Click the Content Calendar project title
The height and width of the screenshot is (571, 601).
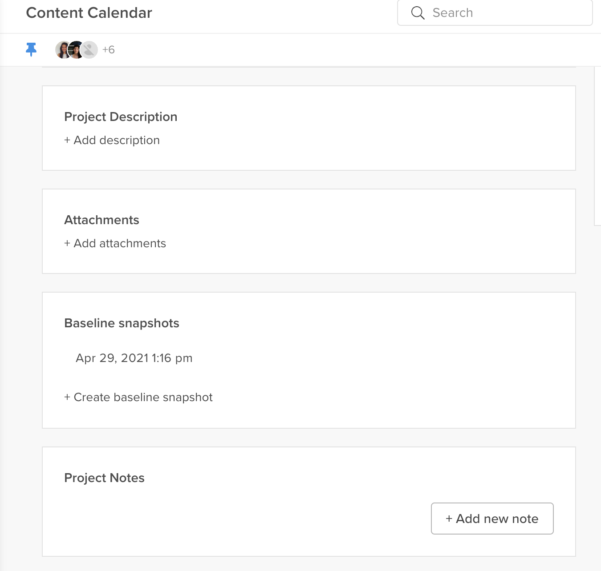click(x=89, y=13)
